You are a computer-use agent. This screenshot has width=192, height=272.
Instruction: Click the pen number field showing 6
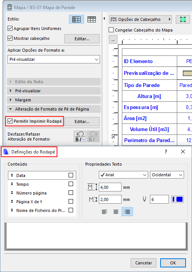(159, 199)
